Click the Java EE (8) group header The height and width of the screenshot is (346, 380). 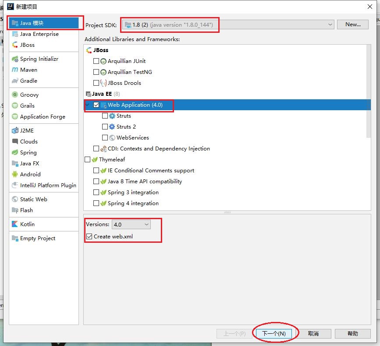click(103, 94)
